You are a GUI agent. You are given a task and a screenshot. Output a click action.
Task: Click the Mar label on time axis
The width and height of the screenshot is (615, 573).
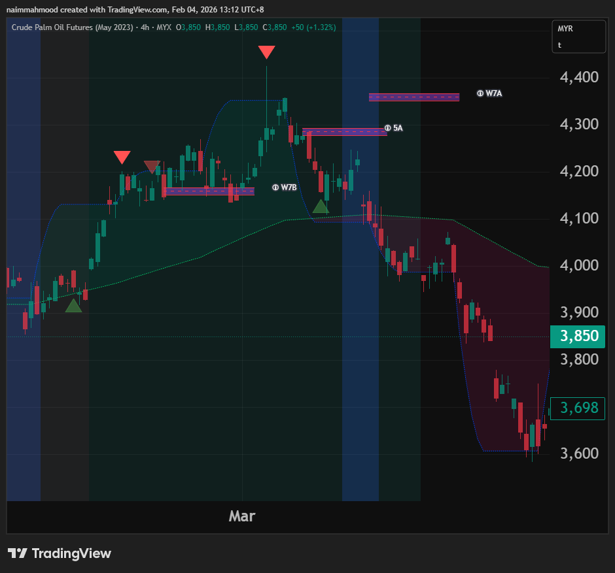click(241, 516)
